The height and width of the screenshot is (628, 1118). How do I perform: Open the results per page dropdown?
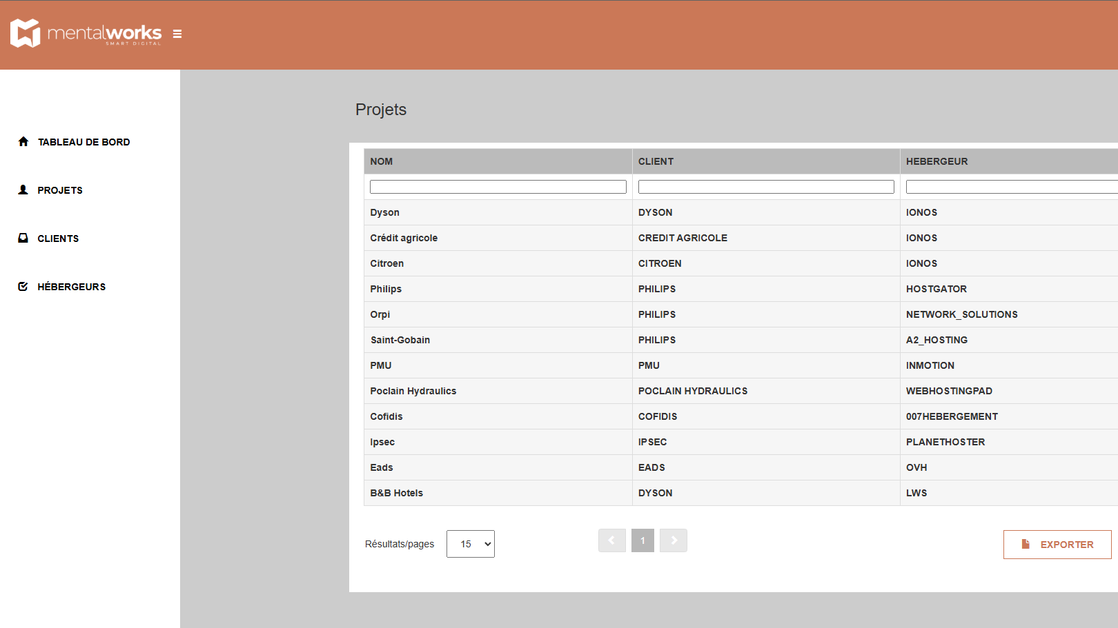click(x=471, y=544)
